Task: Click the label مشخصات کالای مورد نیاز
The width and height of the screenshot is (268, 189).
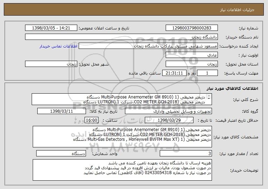Action: pyautogui.click(x=236, y=137)
